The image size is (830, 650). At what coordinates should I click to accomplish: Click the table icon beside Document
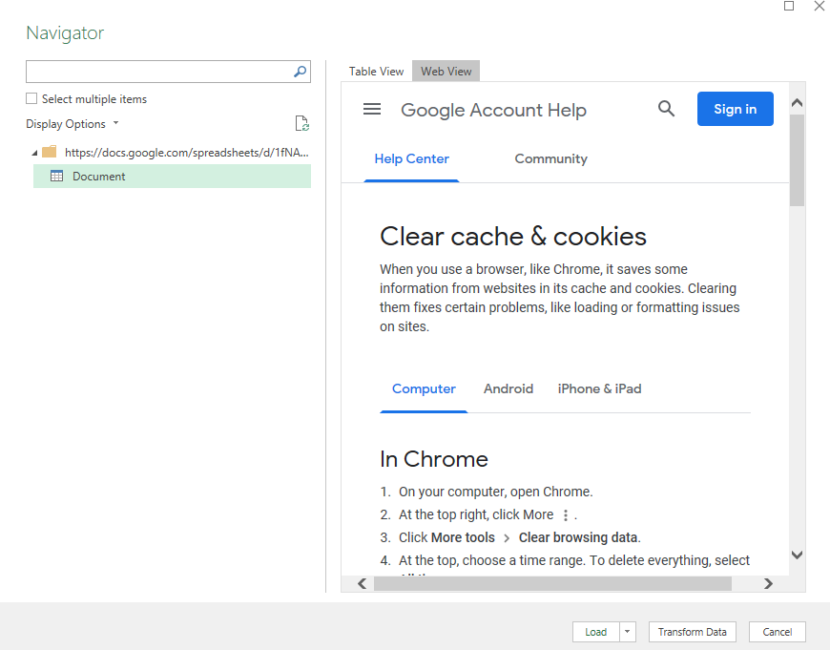point(56,176)
